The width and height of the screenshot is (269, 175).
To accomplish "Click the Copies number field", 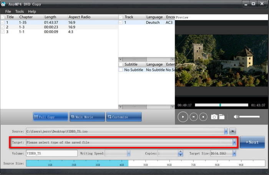I will coord(168,153).
